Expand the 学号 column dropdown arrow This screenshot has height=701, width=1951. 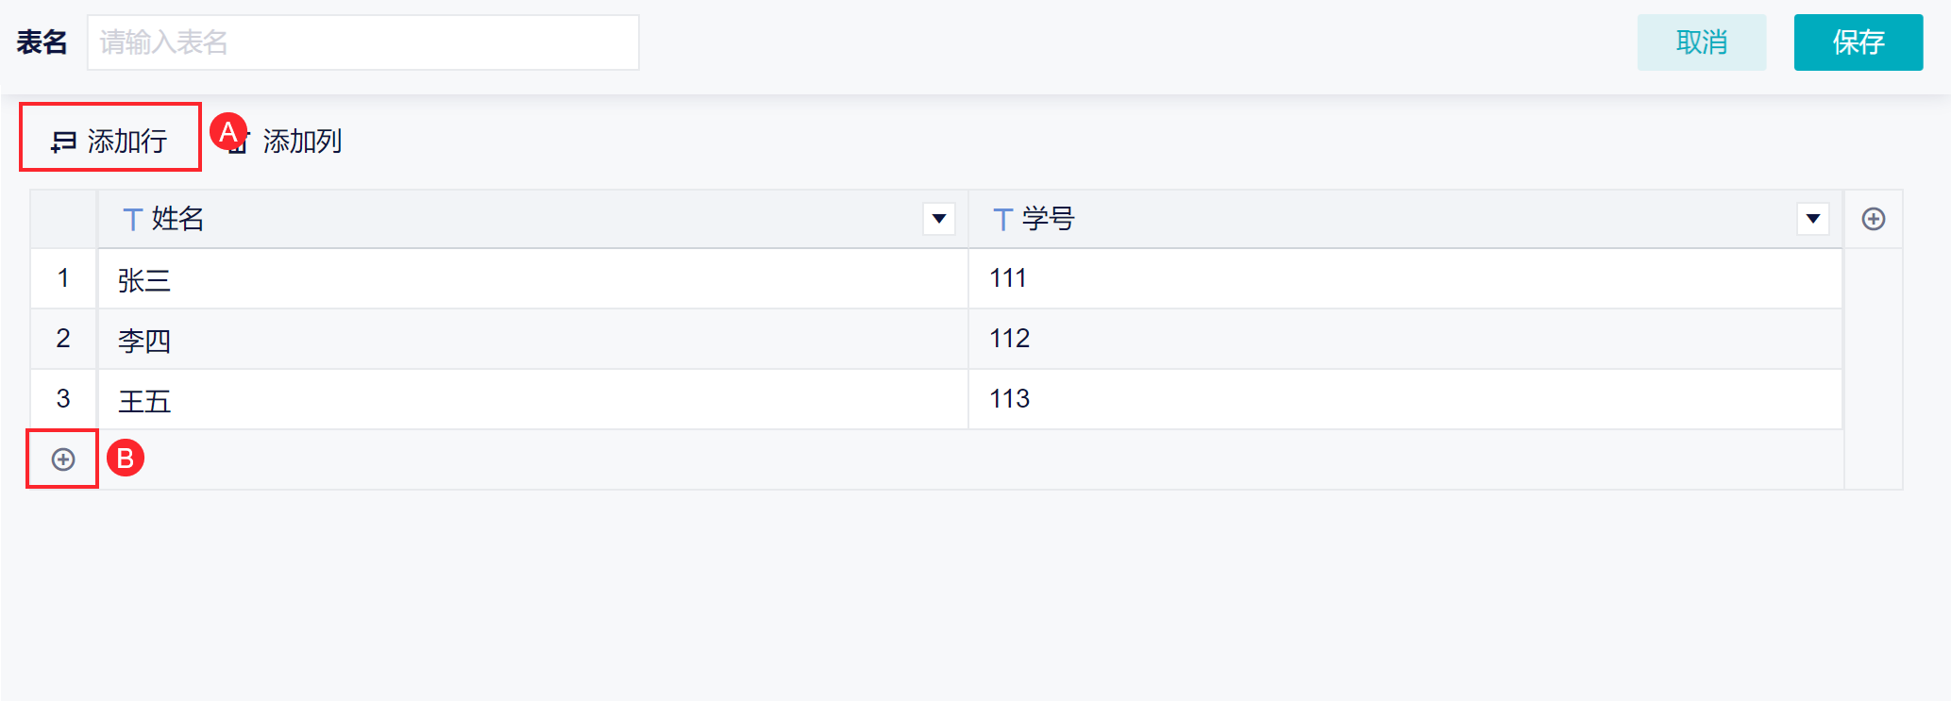pos(1812,219)
